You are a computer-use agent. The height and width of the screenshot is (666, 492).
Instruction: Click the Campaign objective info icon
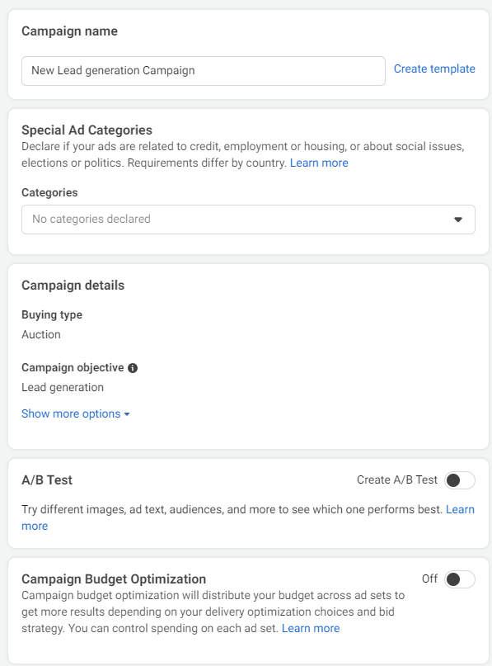133,368
